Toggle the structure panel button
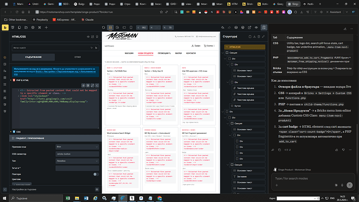The width and height of the screenshot is (359, 202). [x=264, y=28]
